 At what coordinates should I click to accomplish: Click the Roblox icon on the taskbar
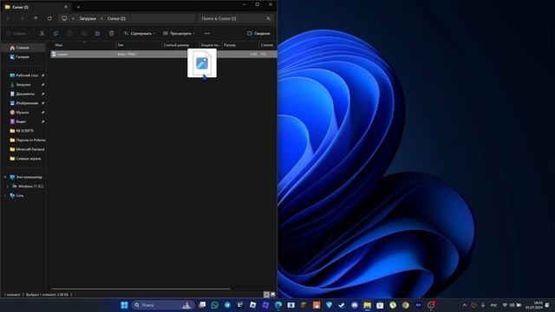click(x=252, y=305)
